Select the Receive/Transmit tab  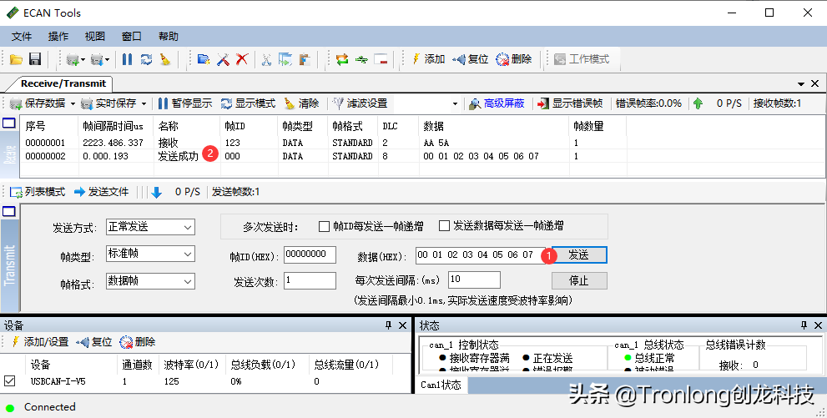click(x=63, y=83)
